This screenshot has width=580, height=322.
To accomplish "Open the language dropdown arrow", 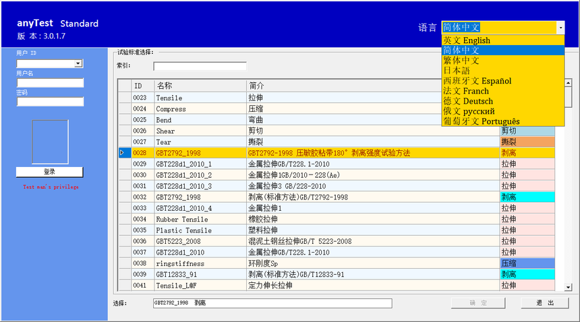I will pyautogui.click(x=560, y=28).
